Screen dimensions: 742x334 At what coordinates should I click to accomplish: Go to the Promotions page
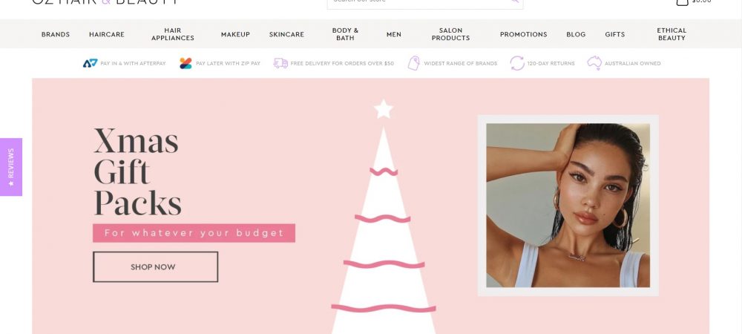523,34
